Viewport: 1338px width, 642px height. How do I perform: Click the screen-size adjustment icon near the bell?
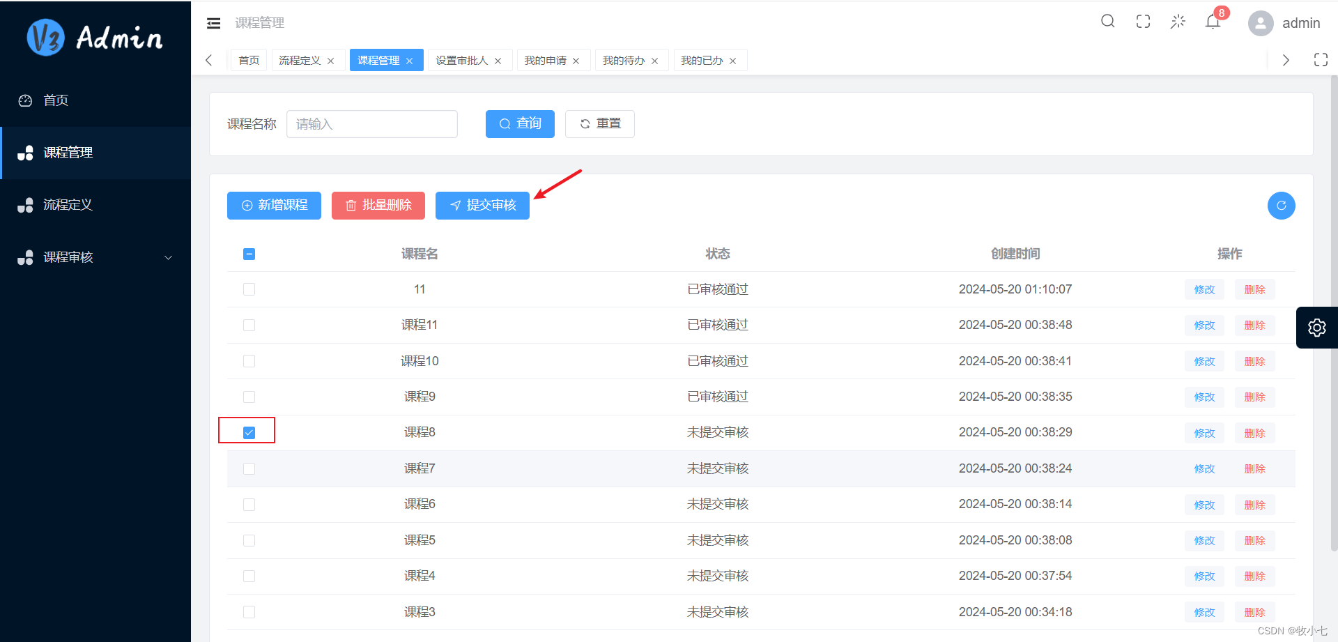[1178, 22]
